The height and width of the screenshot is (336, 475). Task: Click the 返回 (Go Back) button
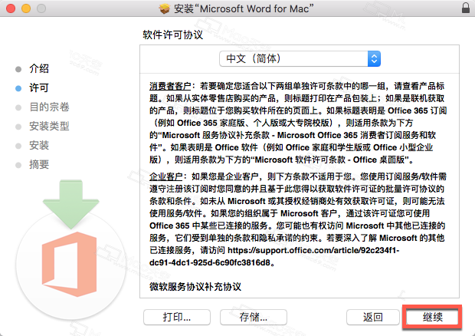(373, 317)
